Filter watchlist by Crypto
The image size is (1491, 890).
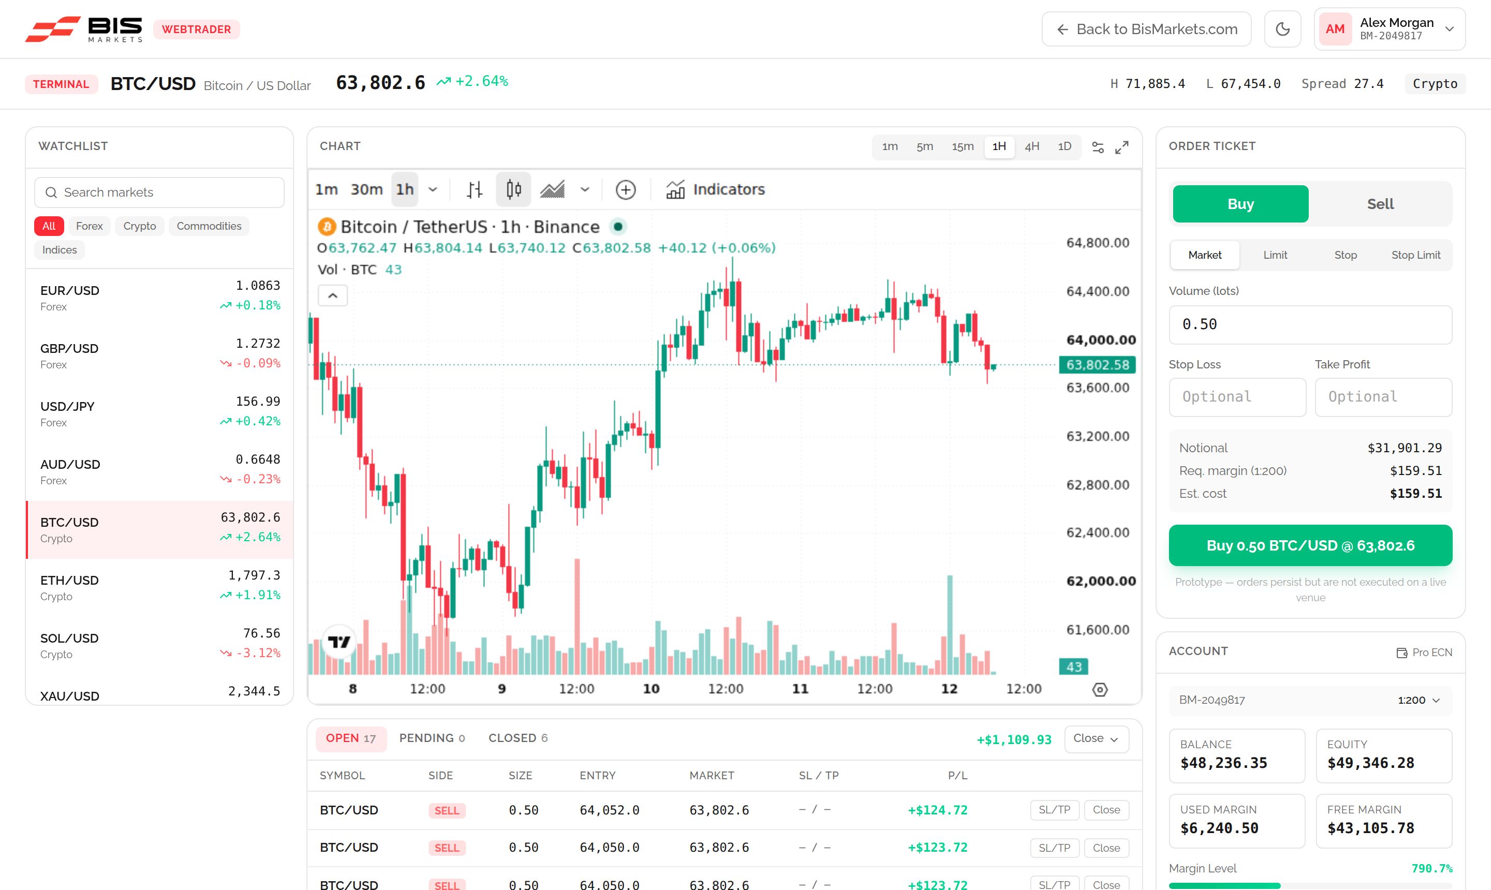pyautogui.click(x=140, y=226)
